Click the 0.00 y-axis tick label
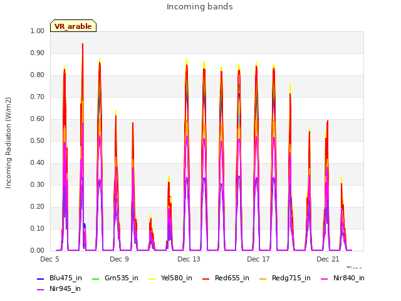 (x=38, y=251)
